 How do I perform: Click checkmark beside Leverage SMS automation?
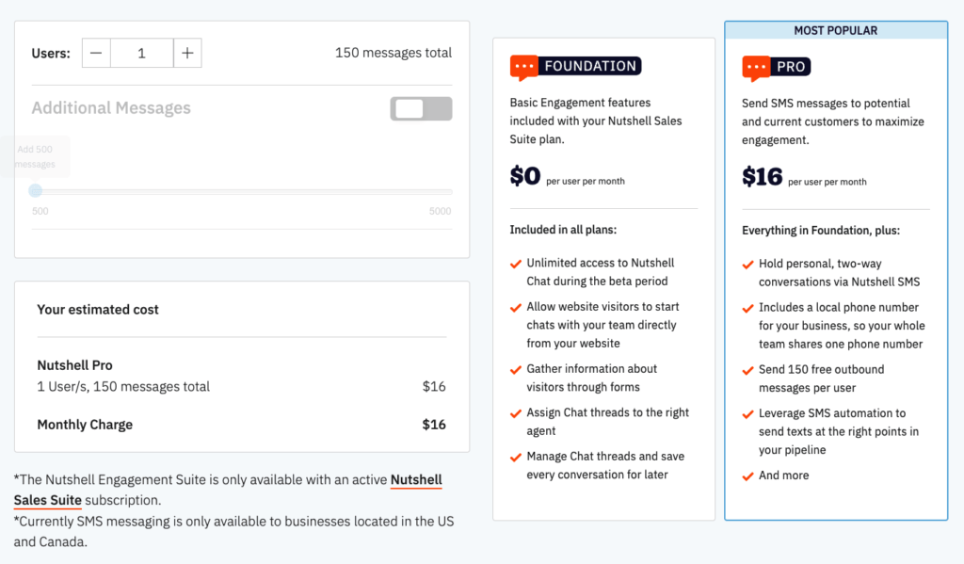tap(748, 413)
